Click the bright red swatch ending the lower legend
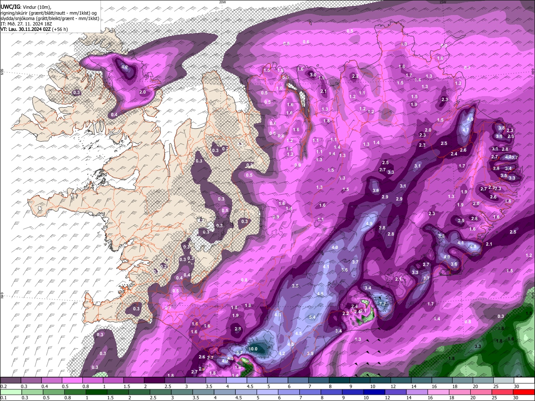Viewport: 535px width, 401px height. 523,392
